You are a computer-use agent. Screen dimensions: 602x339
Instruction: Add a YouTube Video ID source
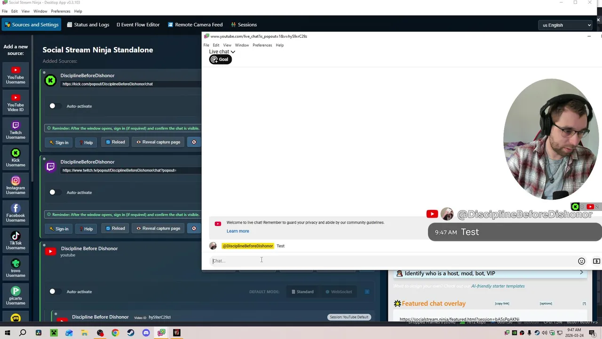pos(16,103)
